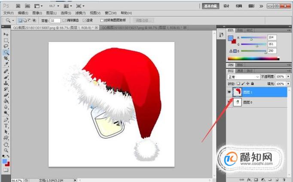
Task: Toggle lock all padlock icon
Action: tap(252, 84)
